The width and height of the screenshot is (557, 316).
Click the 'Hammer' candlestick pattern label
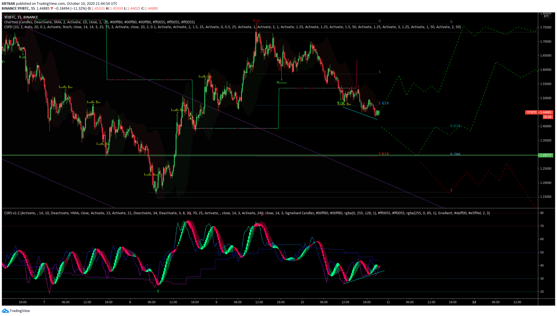[x=282, y=83]
